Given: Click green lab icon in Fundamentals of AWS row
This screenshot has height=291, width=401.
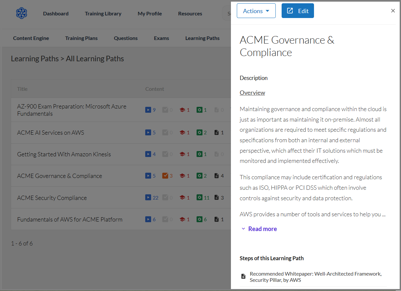Looking at the screenshot, I should click(200, 219).
